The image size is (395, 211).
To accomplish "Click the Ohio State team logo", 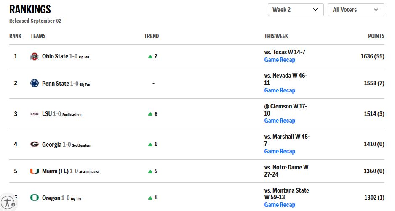I will [35, 56].
